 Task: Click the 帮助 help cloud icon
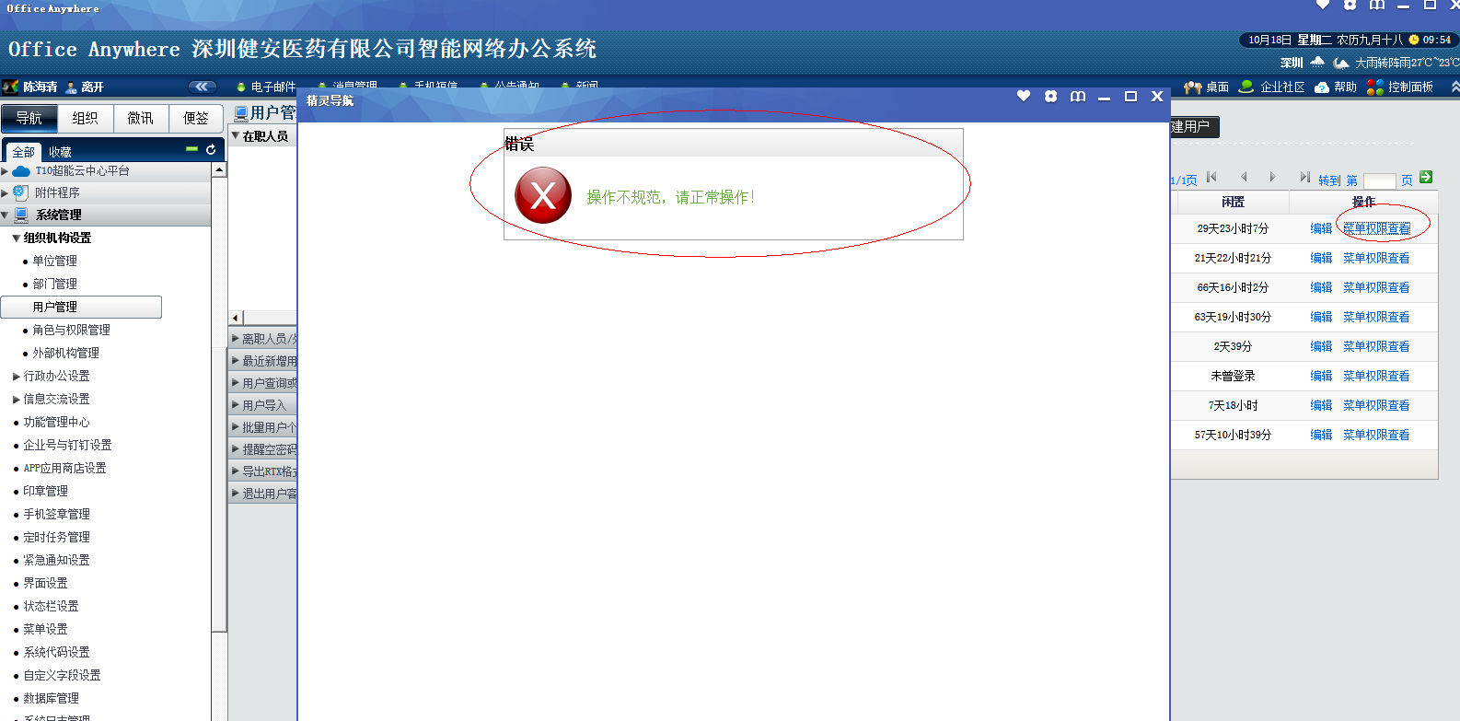coord(1322,87)
